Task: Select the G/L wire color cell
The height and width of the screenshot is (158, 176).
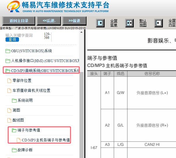Action: point(121,125)
